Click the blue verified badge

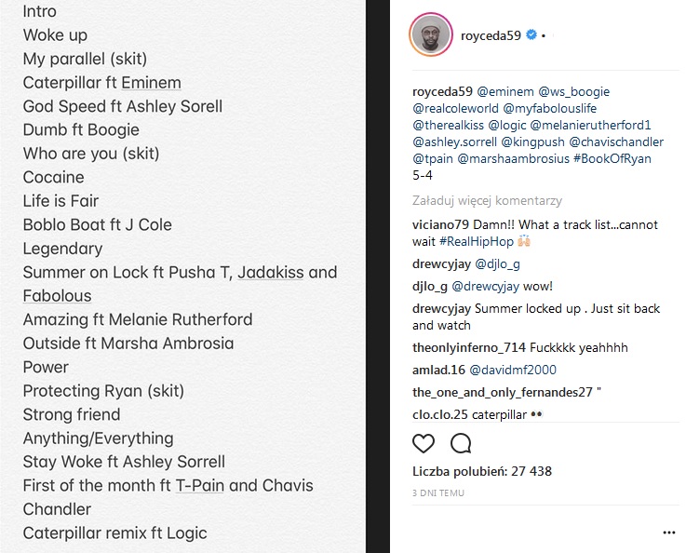pyautogui.click(x=531, y=35)
